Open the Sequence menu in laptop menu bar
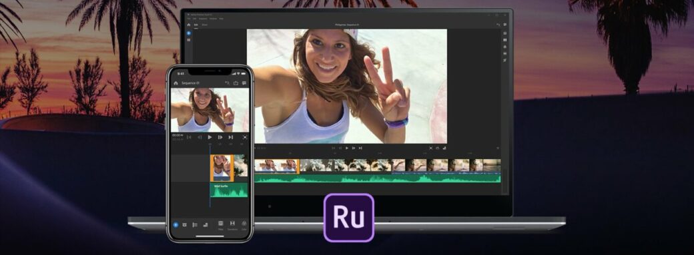Image resolution: width=694 pixels, height=255 pixels. pos(203,19)
